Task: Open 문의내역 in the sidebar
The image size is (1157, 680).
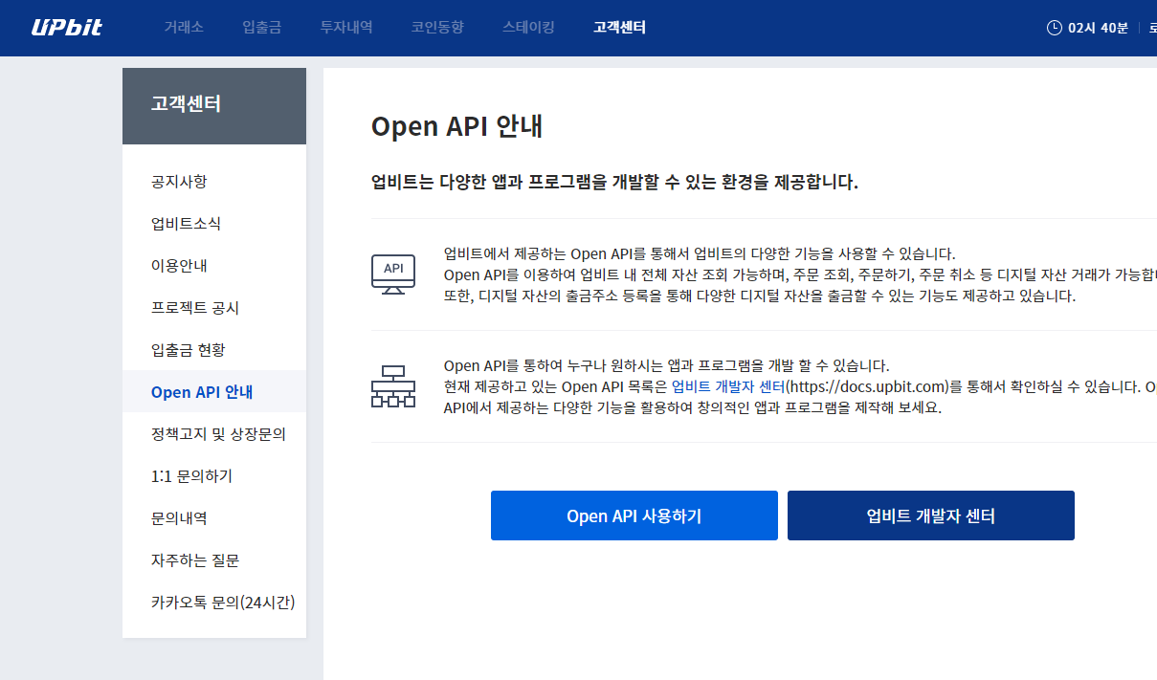Action: (214, 517)
